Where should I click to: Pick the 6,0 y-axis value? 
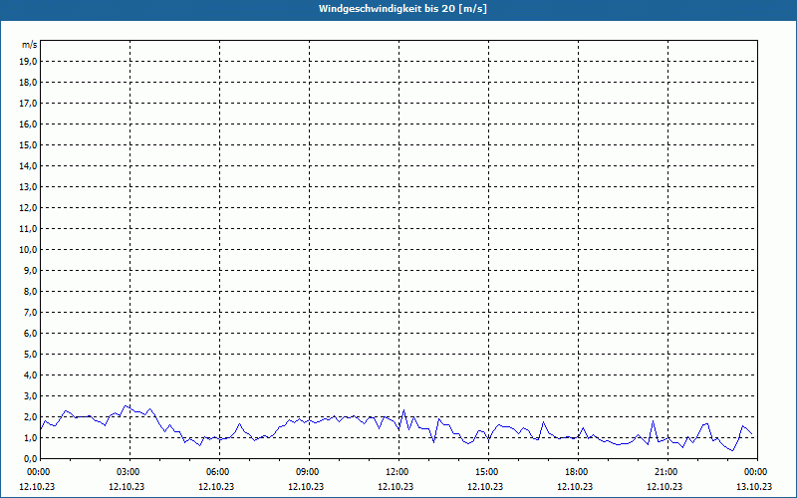pyautogui.click(x=32, y=333)
